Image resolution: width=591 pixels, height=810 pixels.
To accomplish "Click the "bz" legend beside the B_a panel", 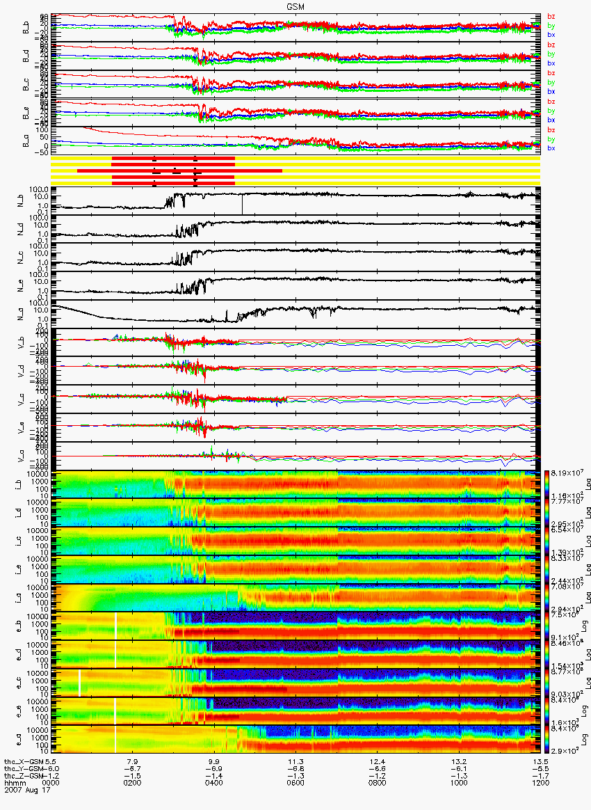I will coord(551,129).
